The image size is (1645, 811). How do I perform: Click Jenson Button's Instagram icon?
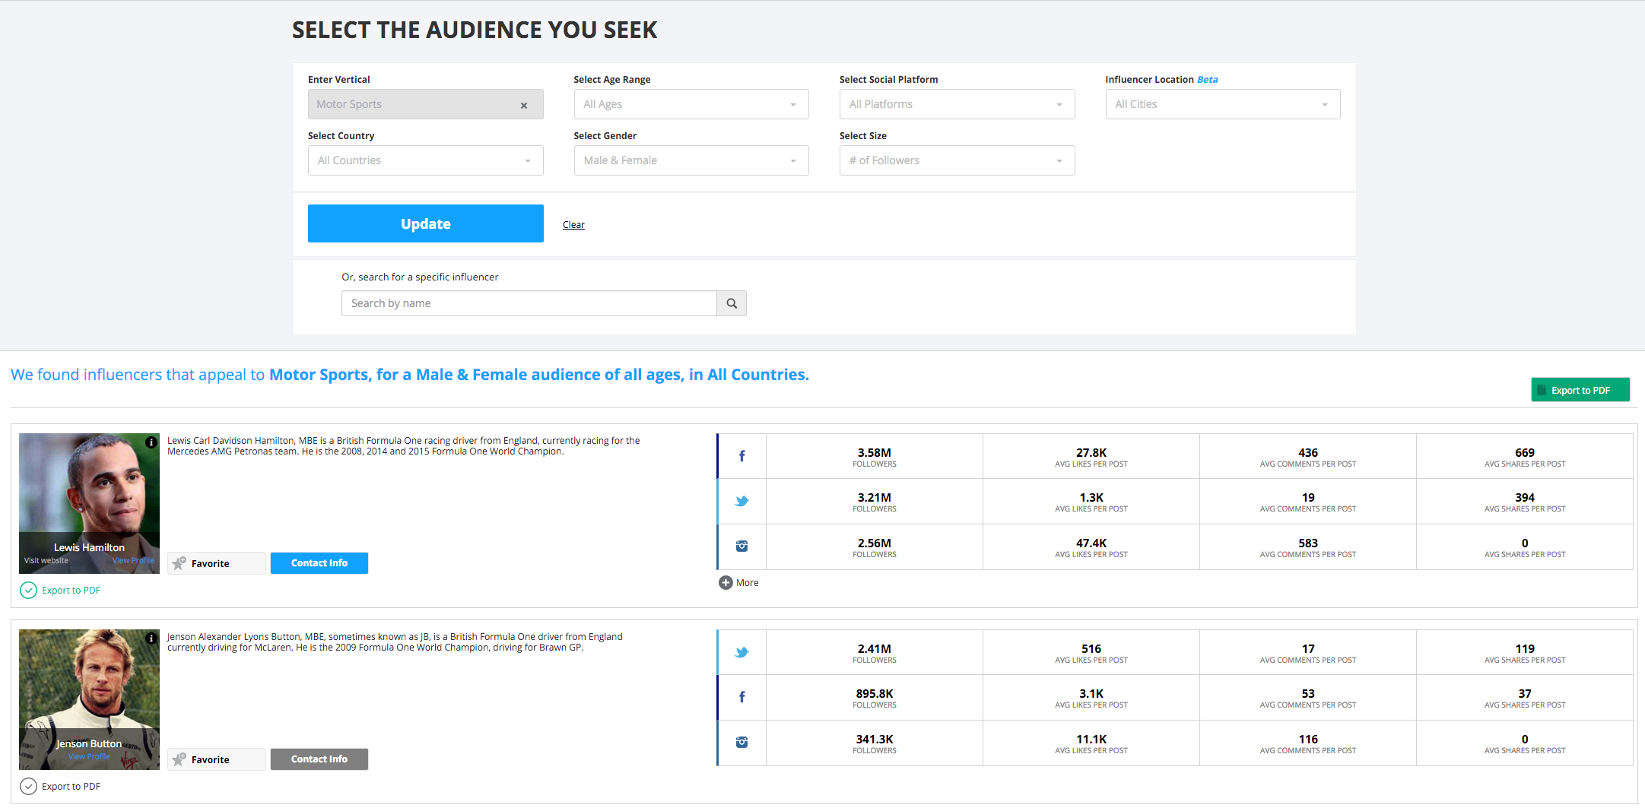[742, 743]
